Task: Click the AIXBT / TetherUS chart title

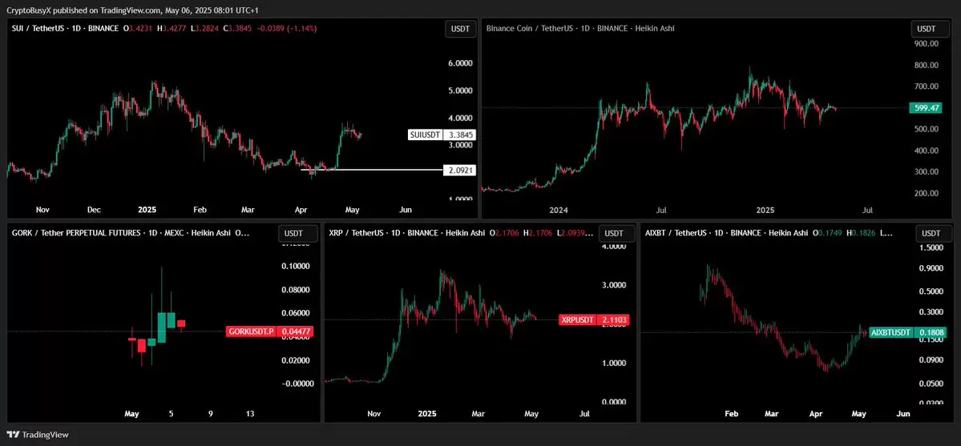Action: [x=725, y=233]
